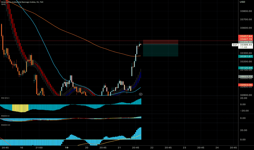Click bold date label 19 on time axis
The width and height of the screenshot is (254, 150).
[x=66, y=148]
